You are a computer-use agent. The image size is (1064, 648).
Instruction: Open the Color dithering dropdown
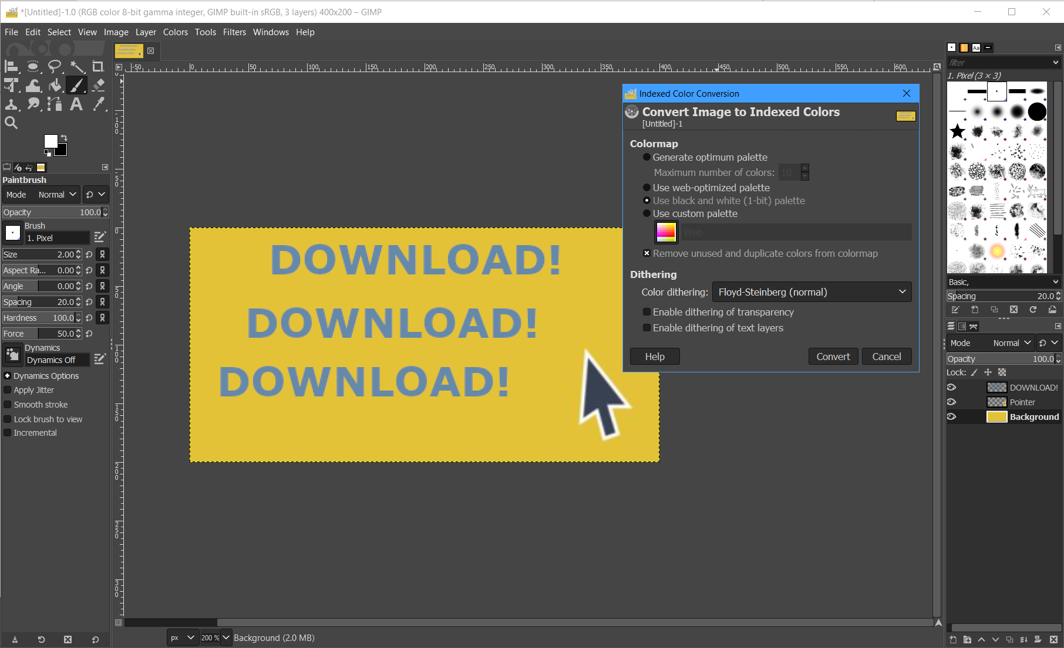tap(812, 292)
